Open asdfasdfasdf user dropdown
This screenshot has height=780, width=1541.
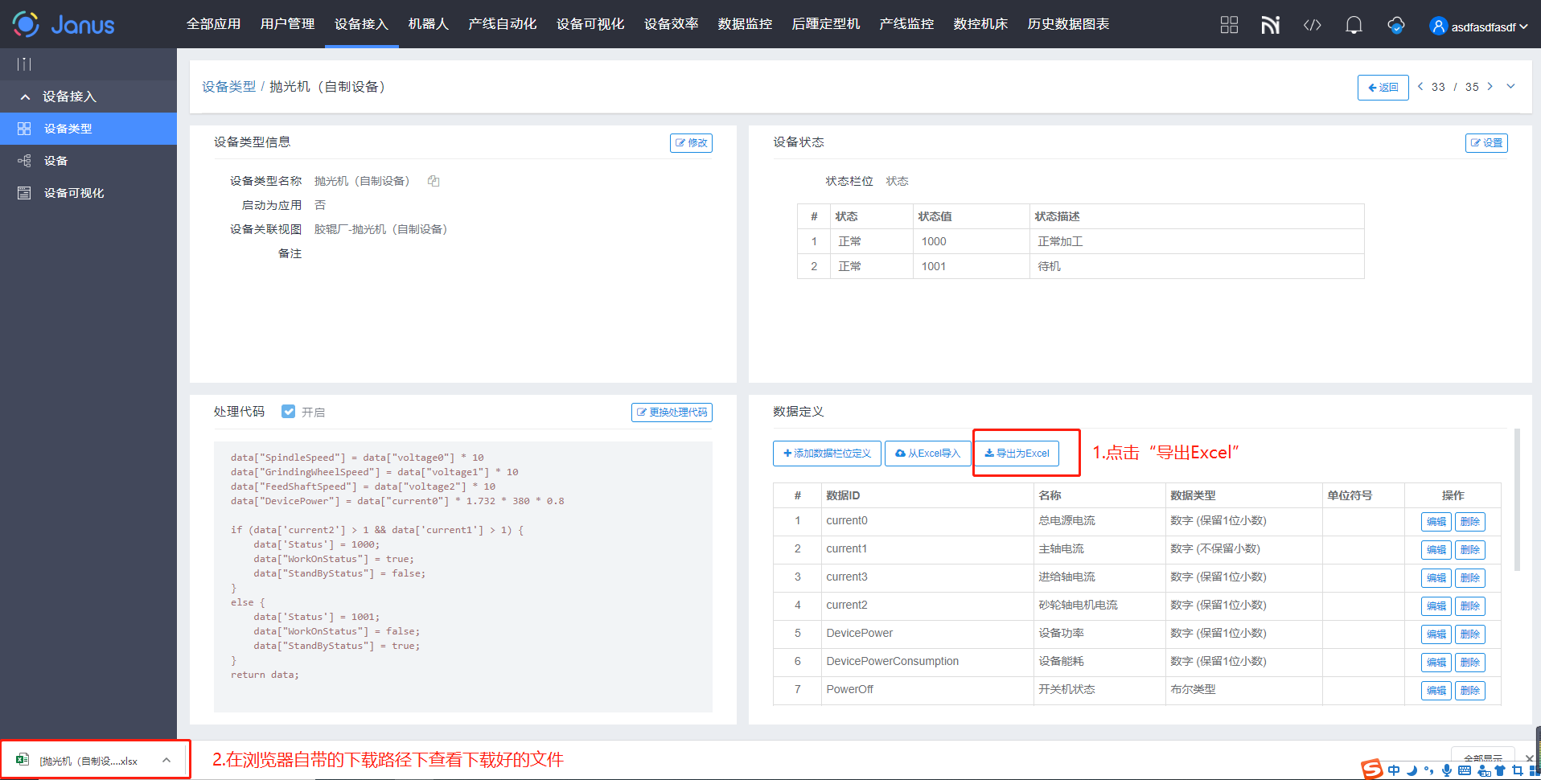[1488, 27]
